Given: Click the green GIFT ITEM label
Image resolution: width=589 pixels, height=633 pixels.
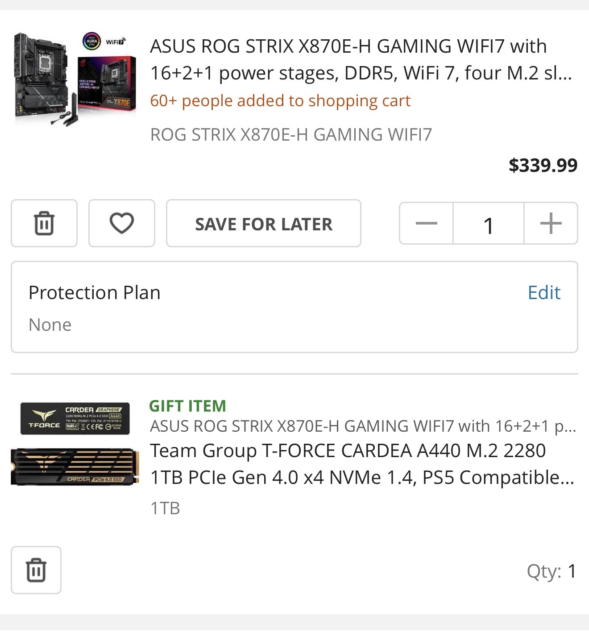Looking at the screenshot, I should coord(187,406).
